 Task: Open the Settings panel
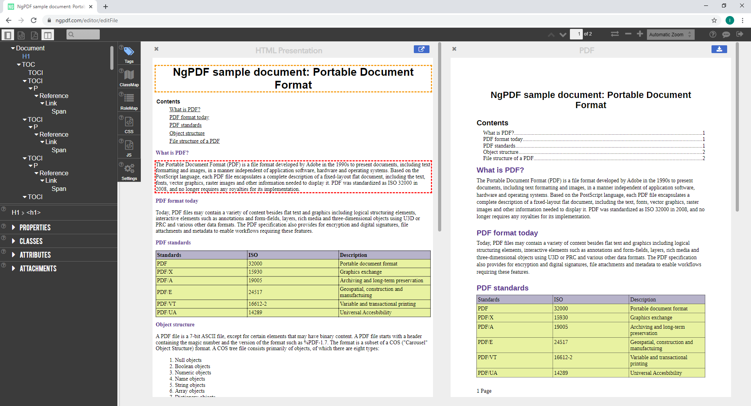(129, 170)
